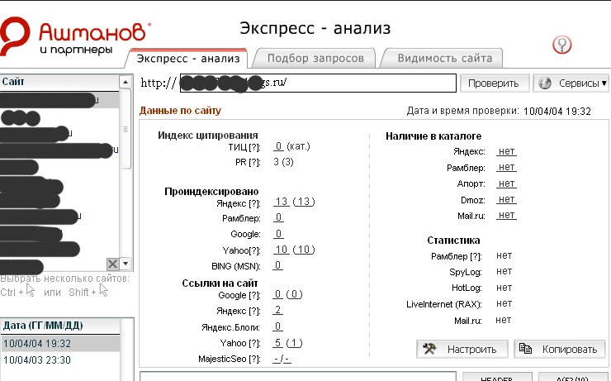Click the X delete icon in site list
The image size is (611, 381).
pyautogui.click(x=112, y=264)
